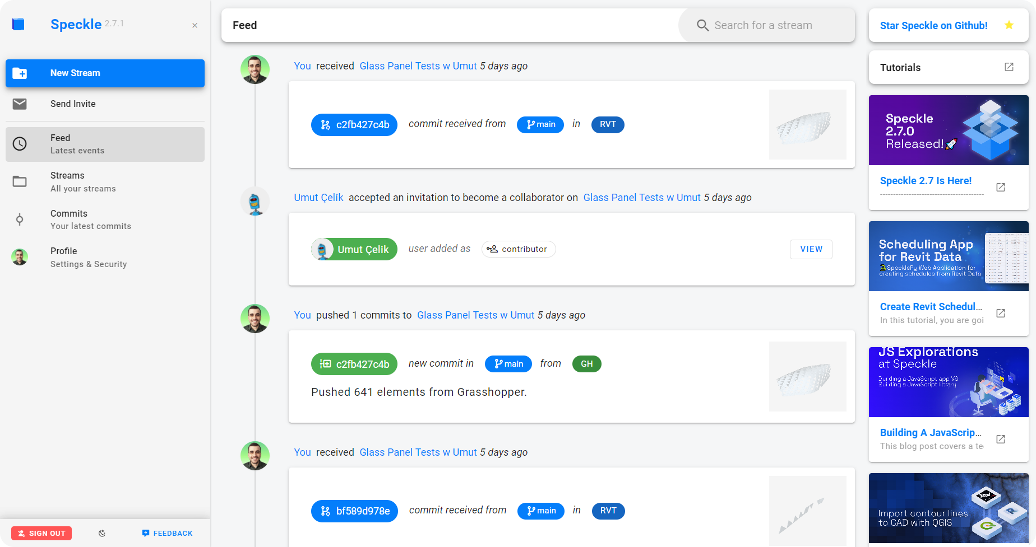
Task: Click your avatar beside first received event
Action: (x=255, y=69)
